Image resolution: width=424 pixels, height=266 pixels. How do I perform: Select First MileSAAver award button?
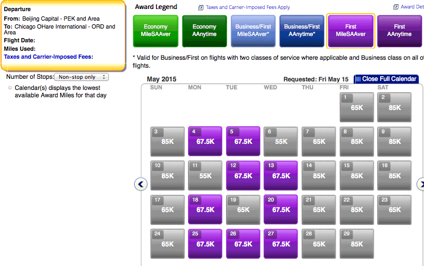click(x=351, y=31)
